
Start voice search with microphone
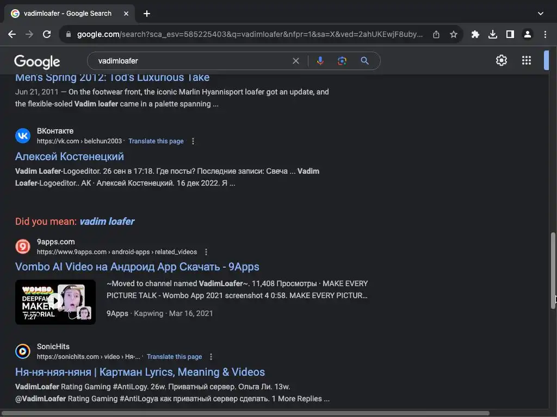point(320,61)
